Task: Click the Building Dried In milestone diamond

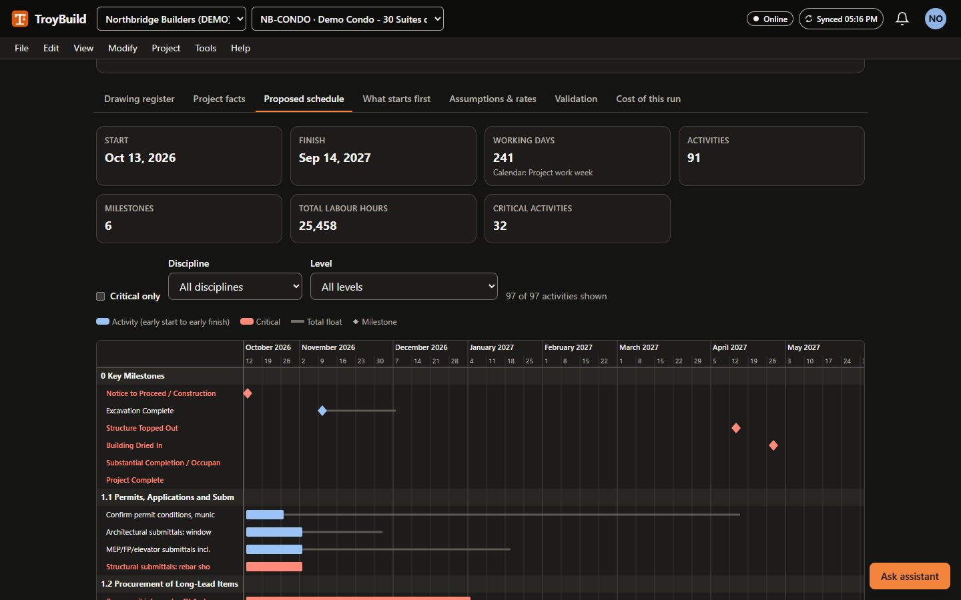Action: click(x=773, y=445)
